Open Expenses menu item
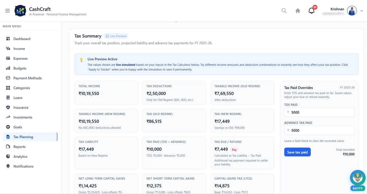367x194 pixels. 30,59
